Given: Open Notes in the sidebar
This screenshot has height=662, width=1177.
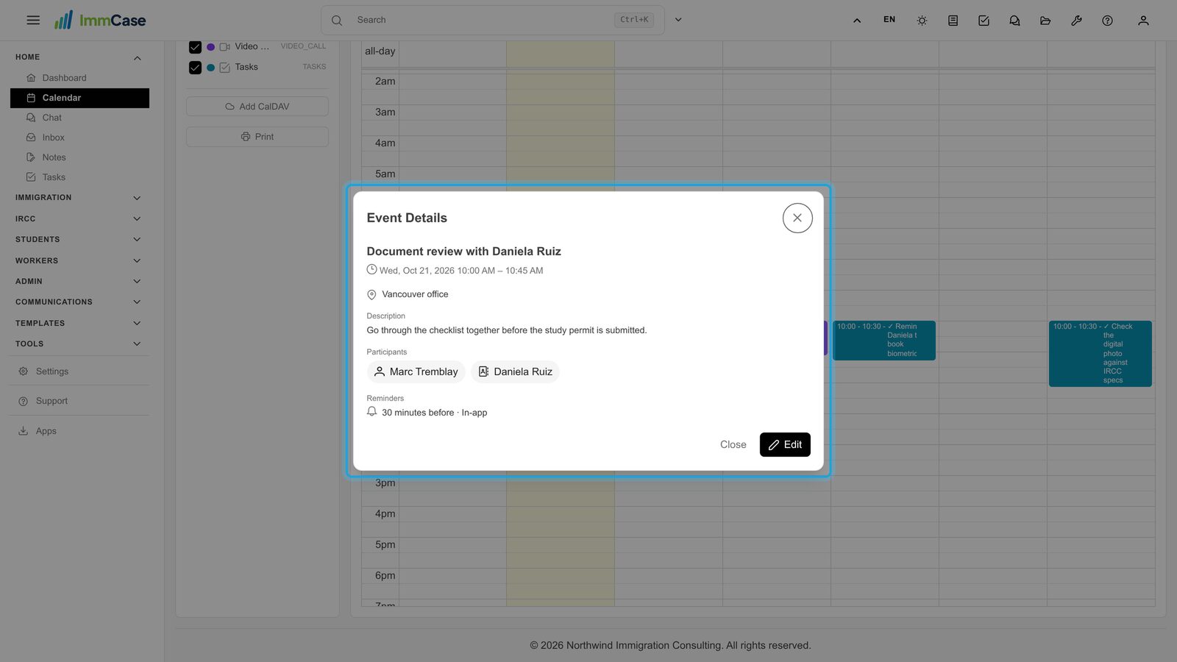Looking at the screenshot, I should click(x=79, y=157).
